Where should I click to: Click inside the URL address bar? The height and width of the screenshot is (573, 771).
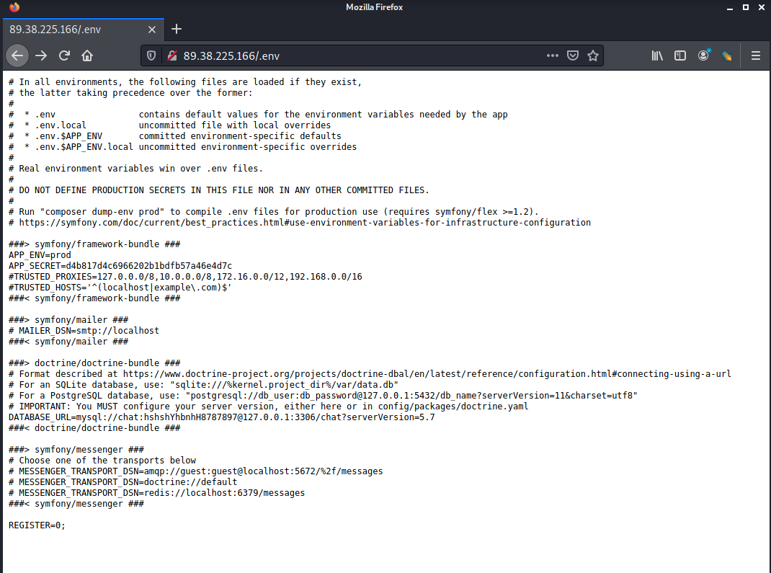[360, 55]
